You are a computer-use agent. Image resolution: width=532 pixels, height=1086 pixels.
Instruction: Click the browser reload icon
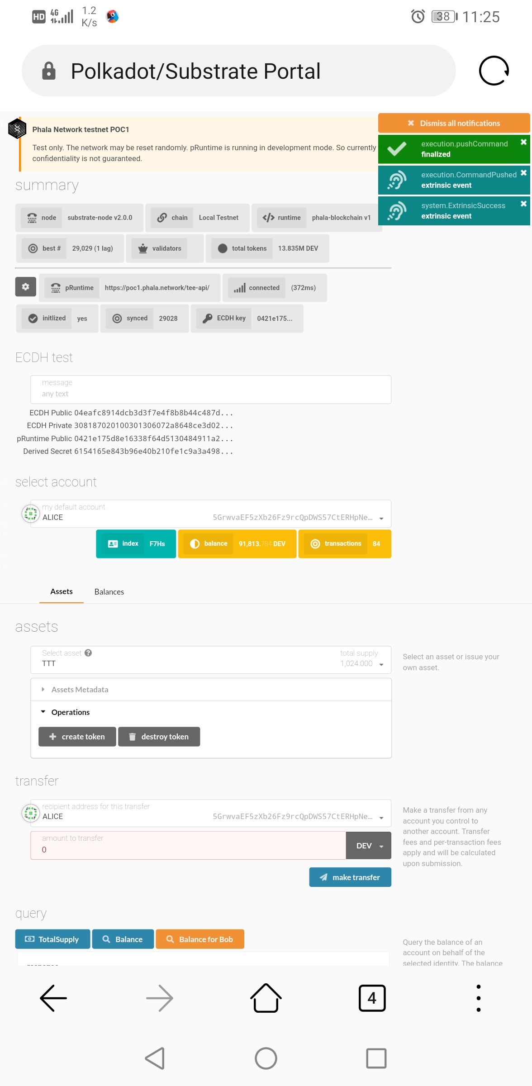494,71
